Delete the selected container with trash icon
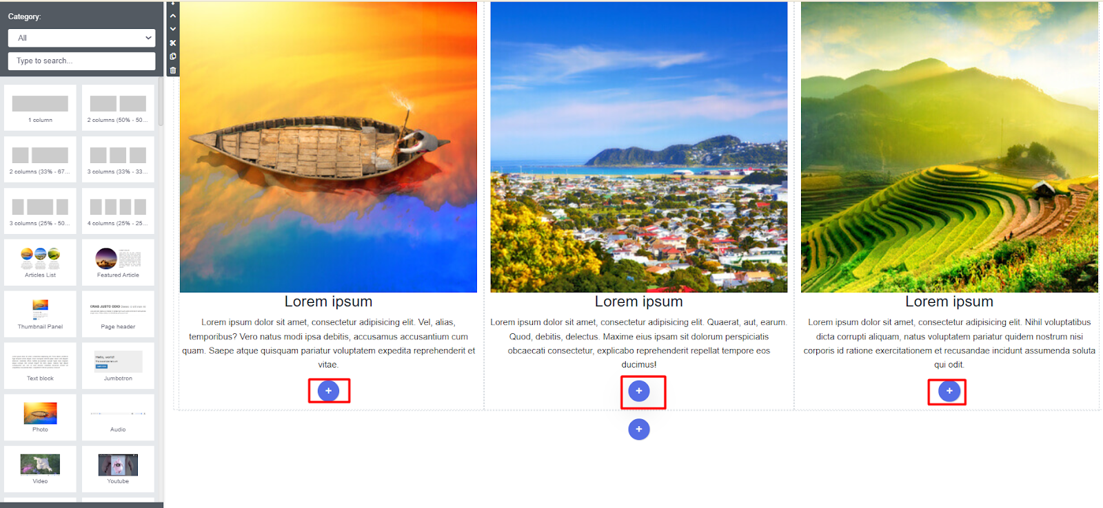 click(x=172, y=70)
